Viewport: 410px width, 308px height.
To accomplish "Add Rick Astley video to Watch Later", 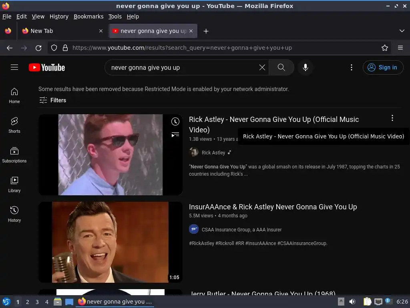I will [175, 122].
